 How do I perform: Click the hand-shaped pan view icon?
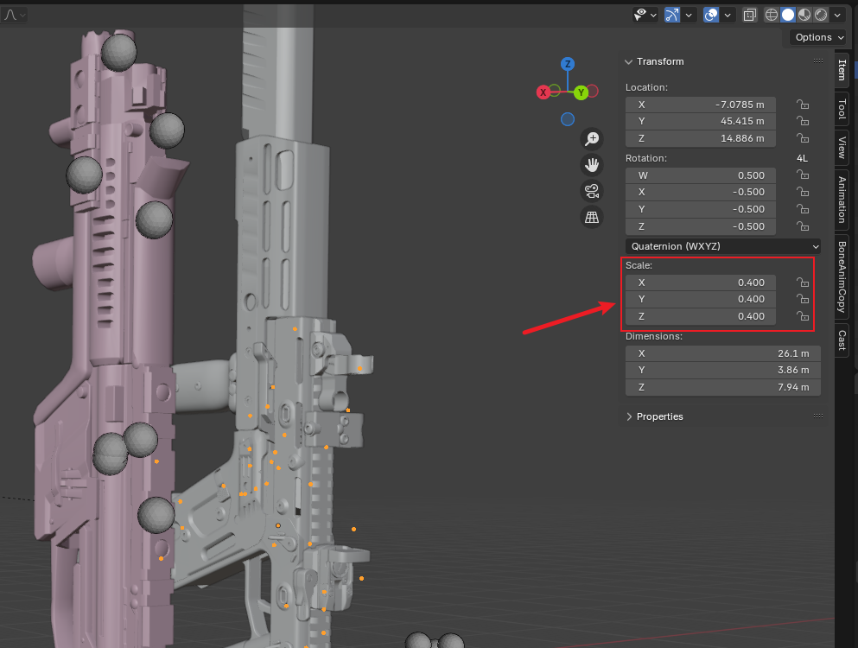pyautogui.click(x=592, y=165)
